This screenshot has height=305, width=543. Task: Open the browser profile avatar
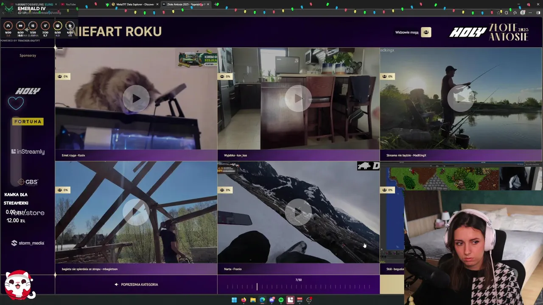(x=523, y=13)
